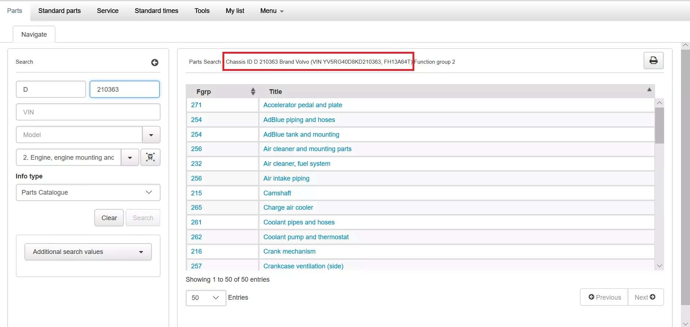Click the function group image selector icon
690x327 pixels.
[150, 157]
